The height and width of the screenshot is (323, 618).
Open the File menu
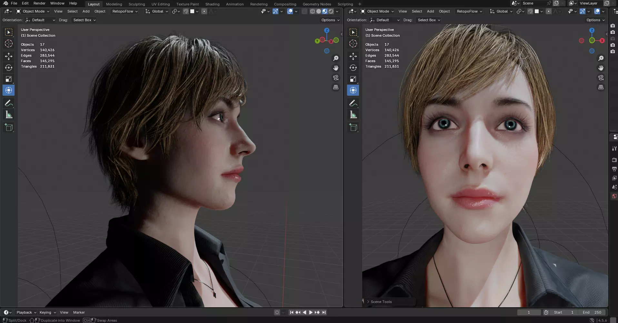14,3
